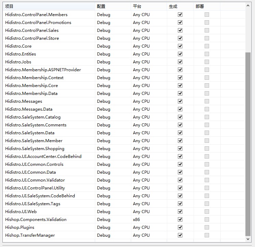255x247 pixels.
Task: Select Hidistro.Membership.ASPNETProvider project row
Action: 124,70
